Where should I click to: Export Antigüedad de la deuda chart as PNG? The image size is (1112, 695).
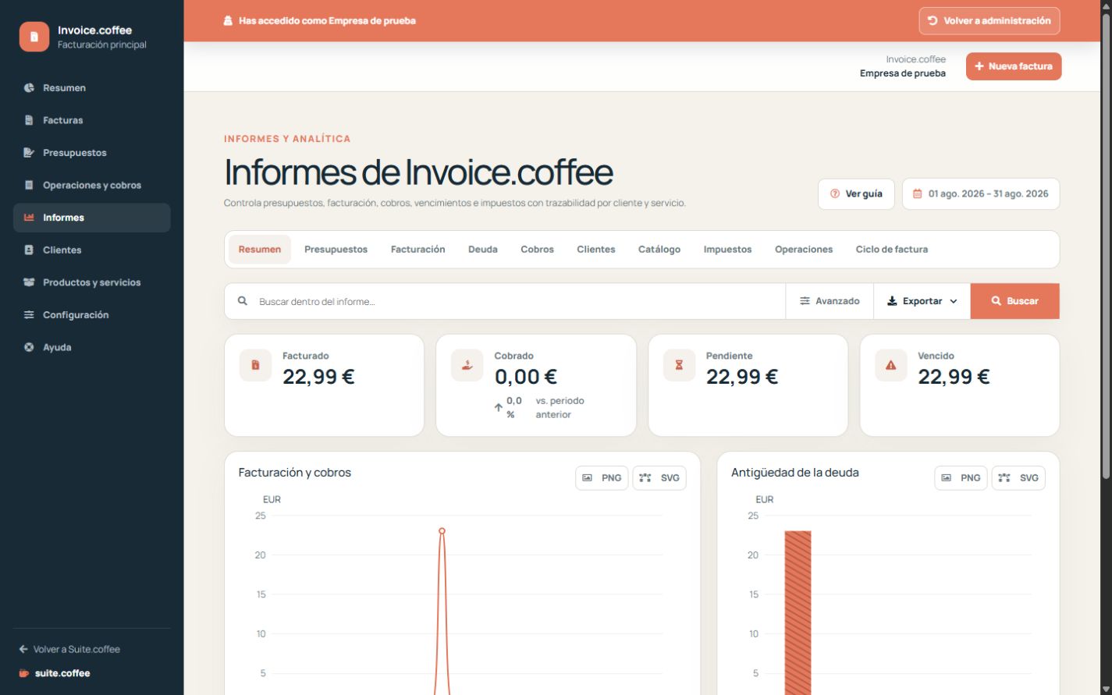click(961, 478)
